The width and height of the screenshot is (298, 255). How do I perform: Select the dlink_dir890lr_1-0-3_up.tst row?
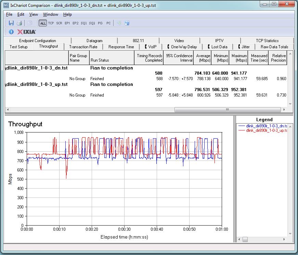[146, 84]
